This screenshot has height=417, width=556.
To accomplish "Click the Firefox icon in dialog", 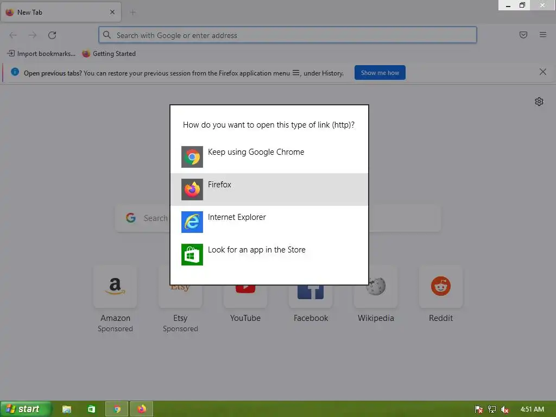I will pos(192,189).
